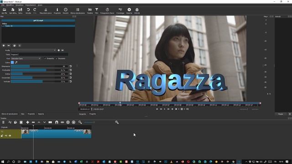Switch to Esporta tab below filters
Image resolution: width=292 pixels, height=164 pixels.
(41, 114)
